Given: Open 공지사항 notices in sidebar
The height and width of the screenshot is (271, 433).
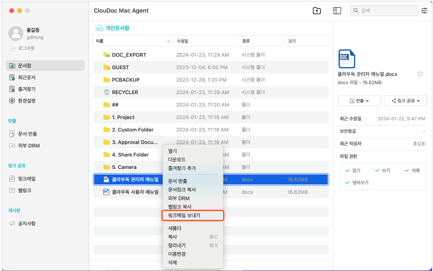Looking at the screenshot, I should point(22,223).
